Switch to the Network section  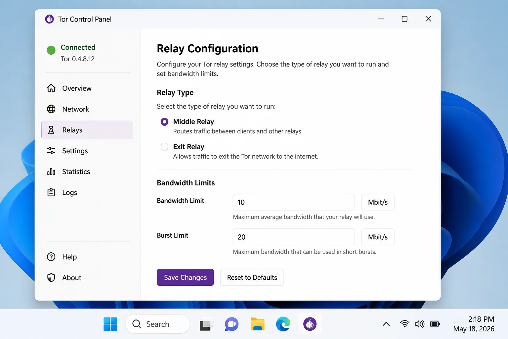point(87,109)
